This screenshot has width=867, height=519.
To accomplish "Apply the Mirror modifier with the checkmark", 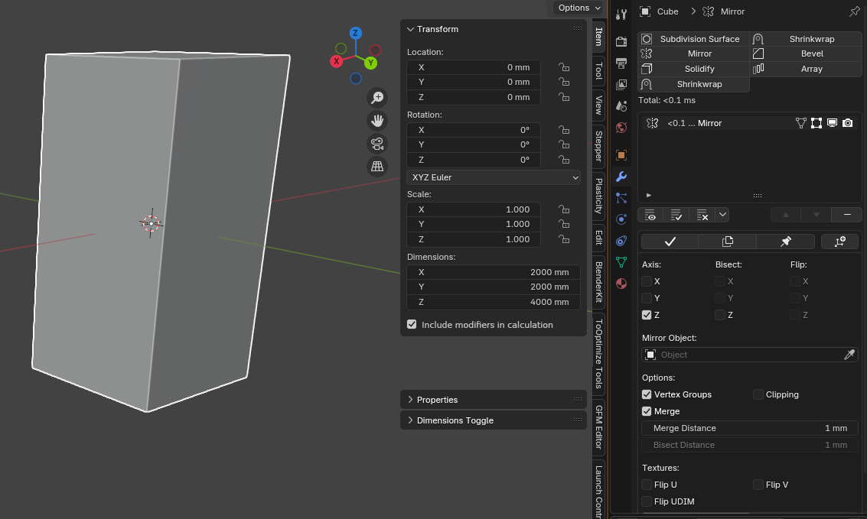I will (x=670, y=242).
